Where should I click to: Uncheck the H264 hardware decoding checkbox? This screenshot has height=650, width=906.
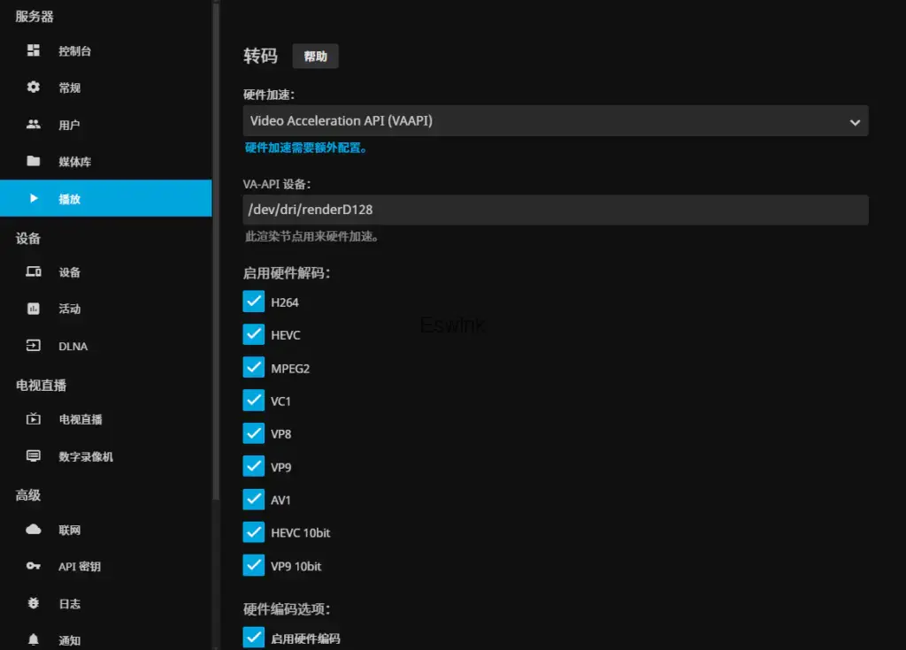(254, 302)
